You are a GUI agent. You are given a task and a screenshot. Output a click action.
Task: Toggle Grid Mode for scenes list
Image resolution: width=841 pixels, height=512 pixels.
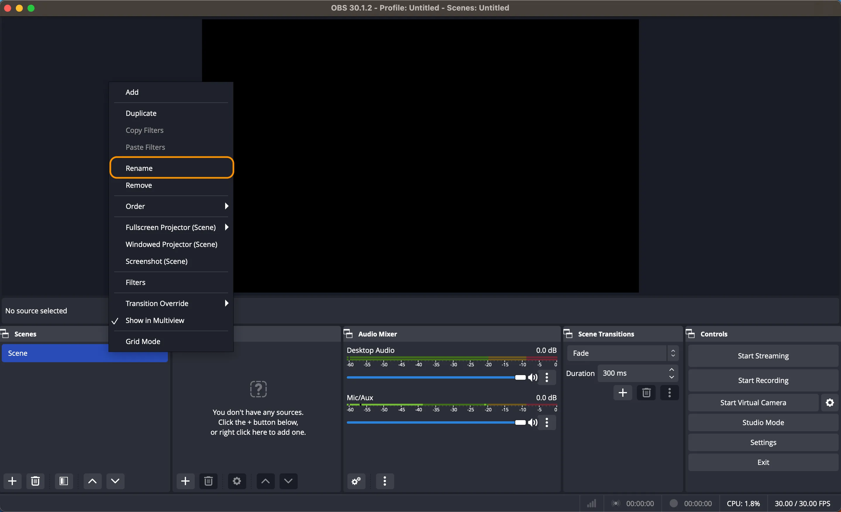[x=171, y=341]
